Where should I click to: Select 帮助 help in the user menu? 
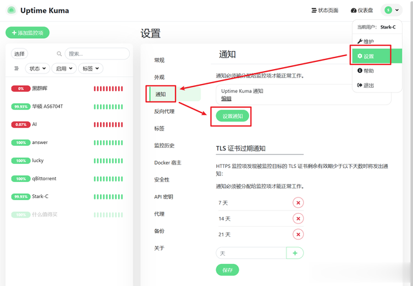(377, 70)
